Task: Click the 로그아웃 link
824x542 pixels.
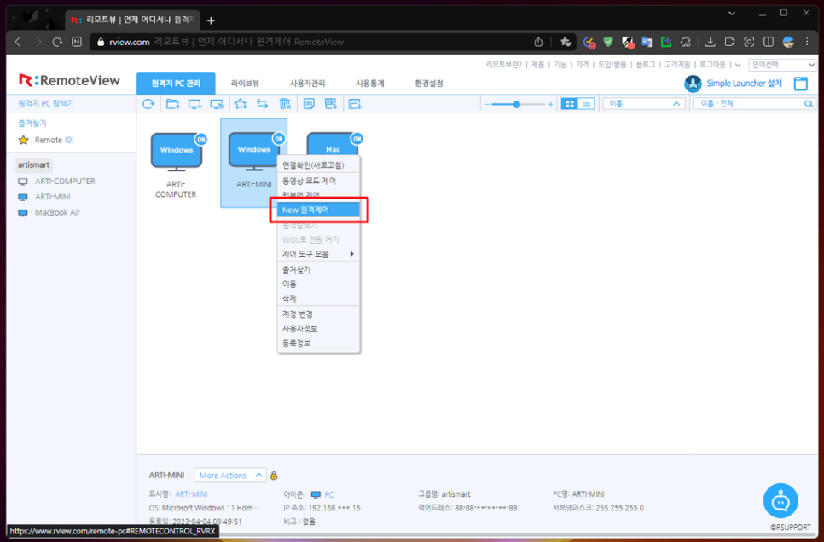Action: 712,65
